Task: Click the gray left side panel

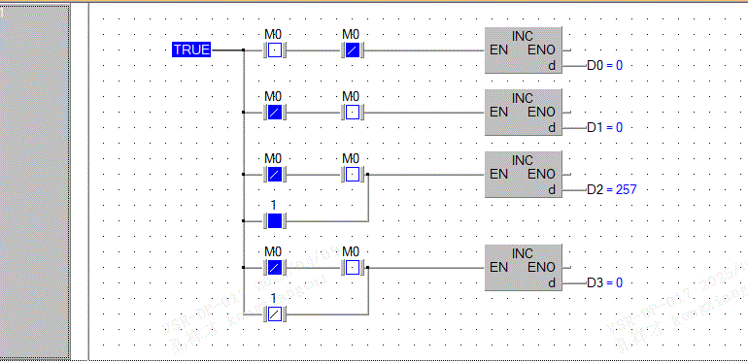Action: [x=35, y=181]
